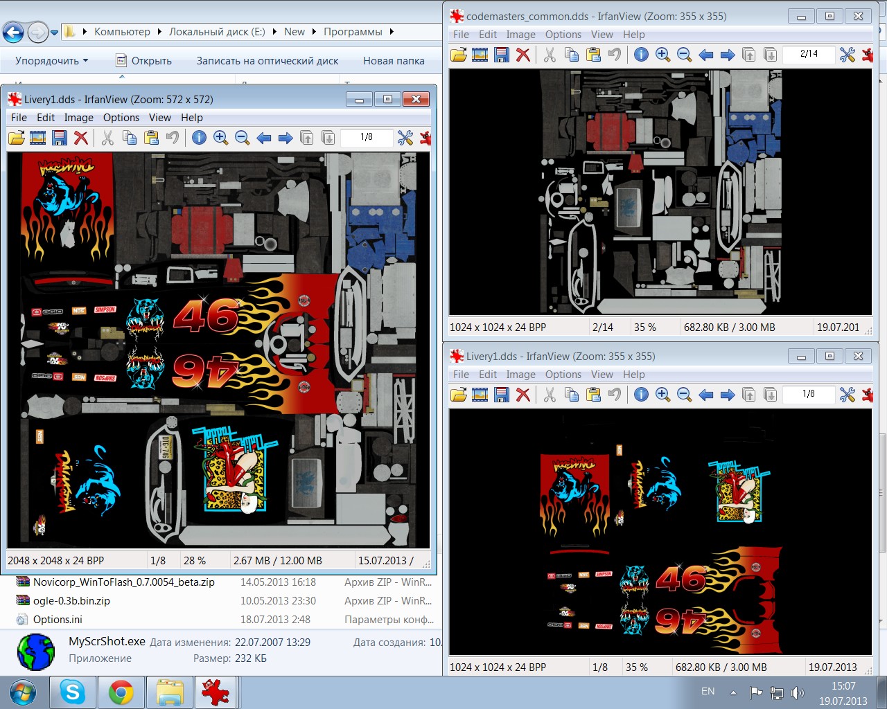Open Image menu in Livery1.dds 572 window
The height and width of the screenshot is (709, 887).
(79, 118)
